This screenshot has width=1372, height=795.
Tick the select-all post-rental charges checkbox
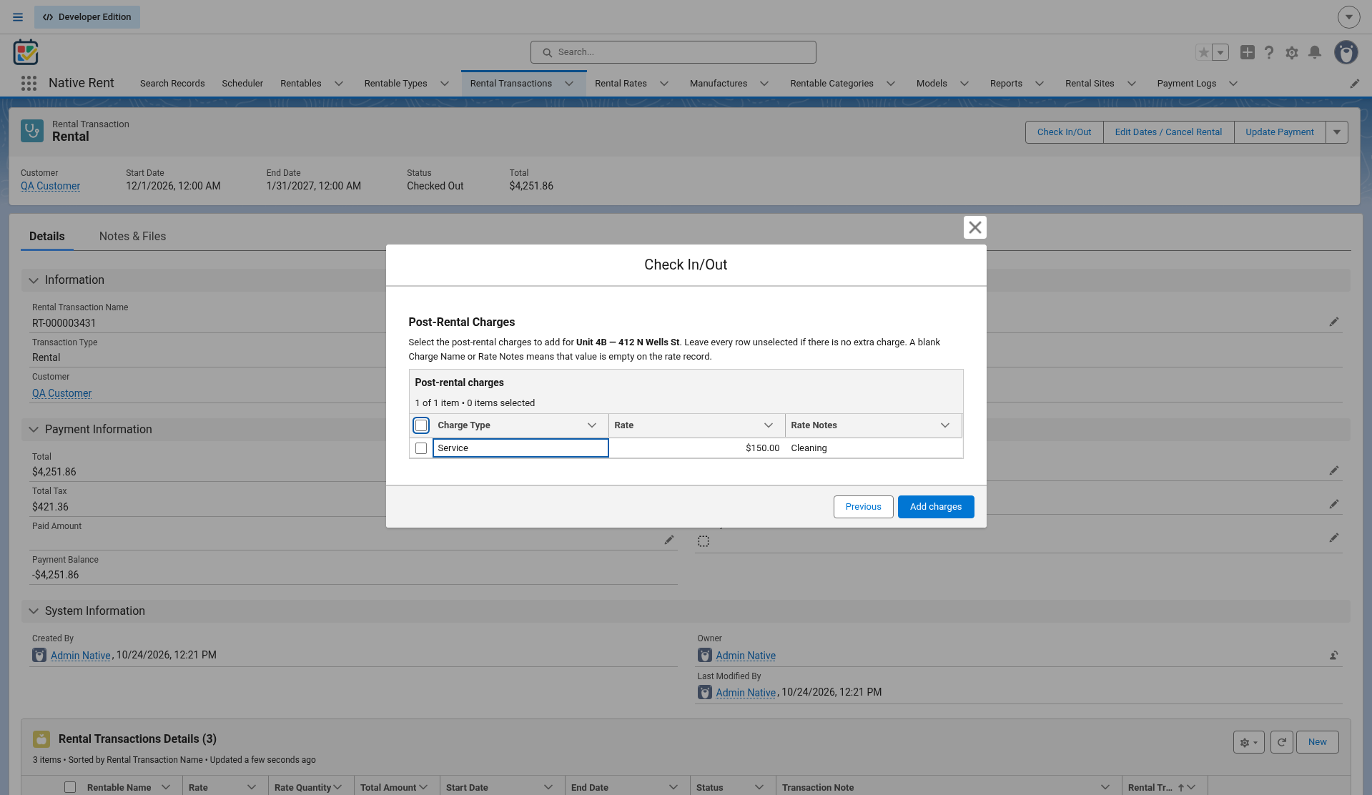coord(421,425)
